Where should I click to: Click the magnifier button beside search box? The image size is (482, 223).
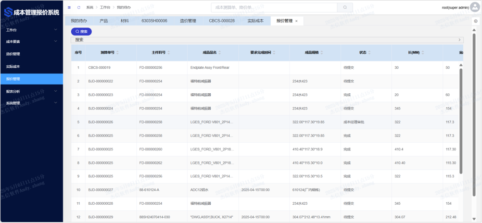(345, 7)
